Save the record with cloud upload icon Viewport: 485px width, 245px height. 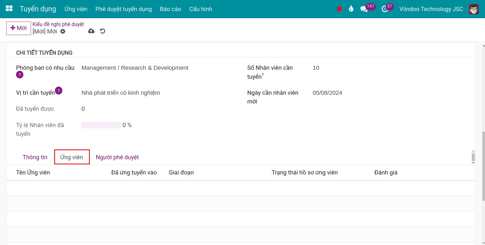click(x=91, y=31)
